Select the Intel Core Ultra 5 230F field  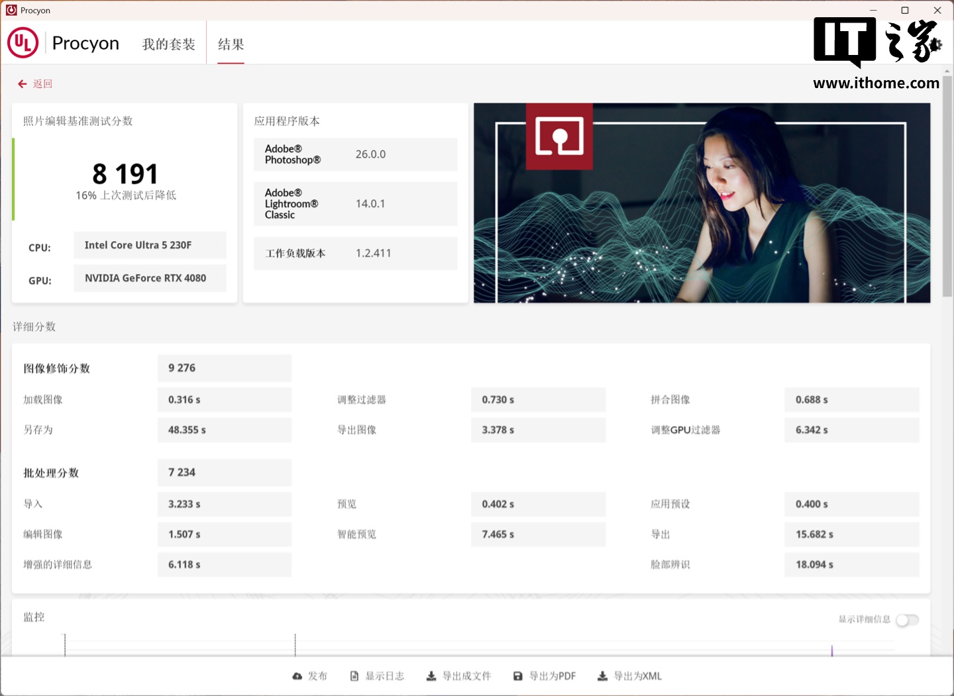[150, 245]
